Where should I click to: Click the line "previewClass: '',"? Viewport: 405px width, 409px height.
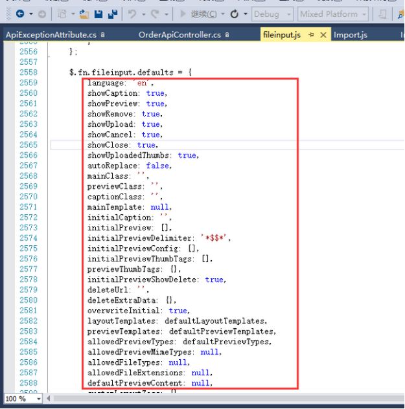tap(125, 186)
